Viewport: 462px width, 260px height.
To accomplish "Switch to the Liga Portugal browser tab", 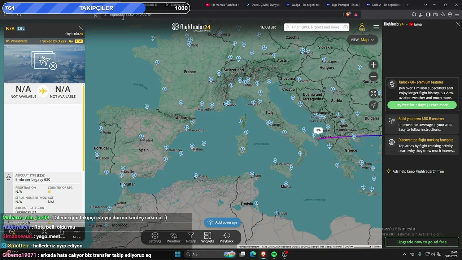I will coord(343,5).
